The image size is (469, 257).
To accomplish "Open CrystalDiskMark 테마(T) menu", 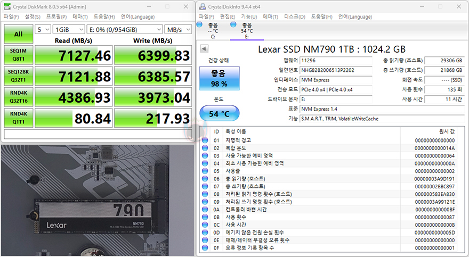I will click(x=80, y=16).
